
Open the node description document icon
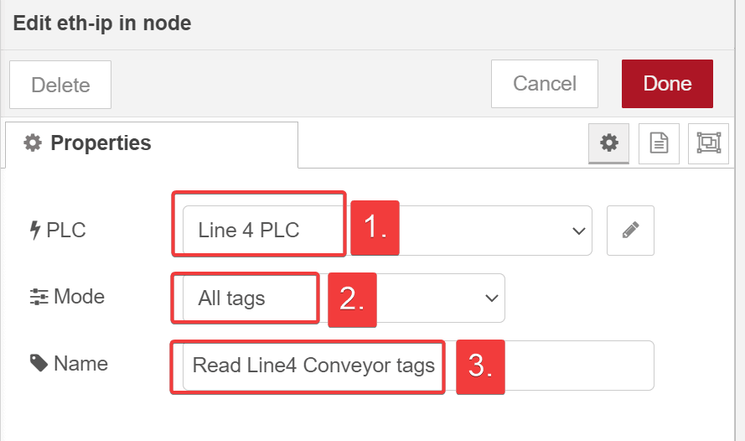(x=659, y=143)
